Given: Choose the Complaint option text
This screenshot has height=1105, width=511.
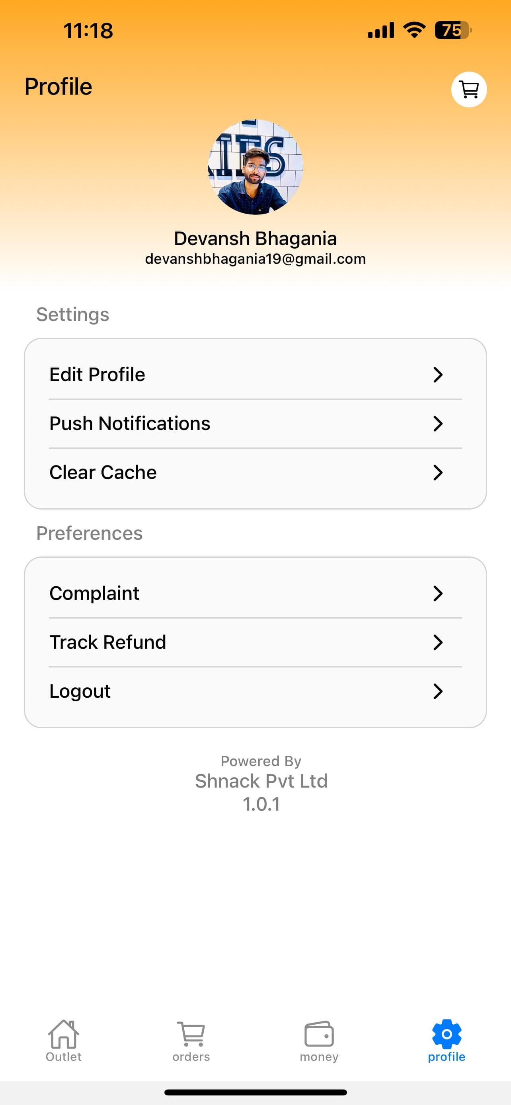Looking at the screenshot, I should coord(94,594).
